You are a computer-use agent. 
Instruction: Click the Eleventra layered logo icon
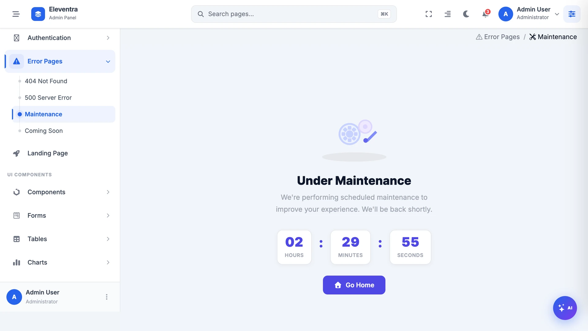[38, 14]
